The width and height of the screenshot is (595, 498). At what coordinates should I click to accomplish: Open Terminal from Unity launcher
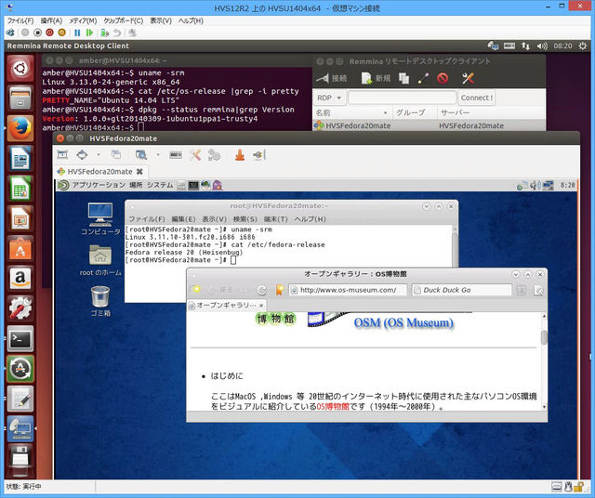(20, 338)
